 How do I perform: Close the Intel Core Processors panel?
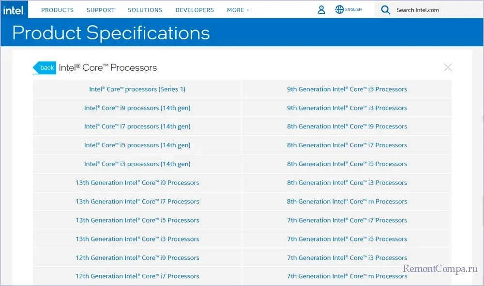[448, 67]
